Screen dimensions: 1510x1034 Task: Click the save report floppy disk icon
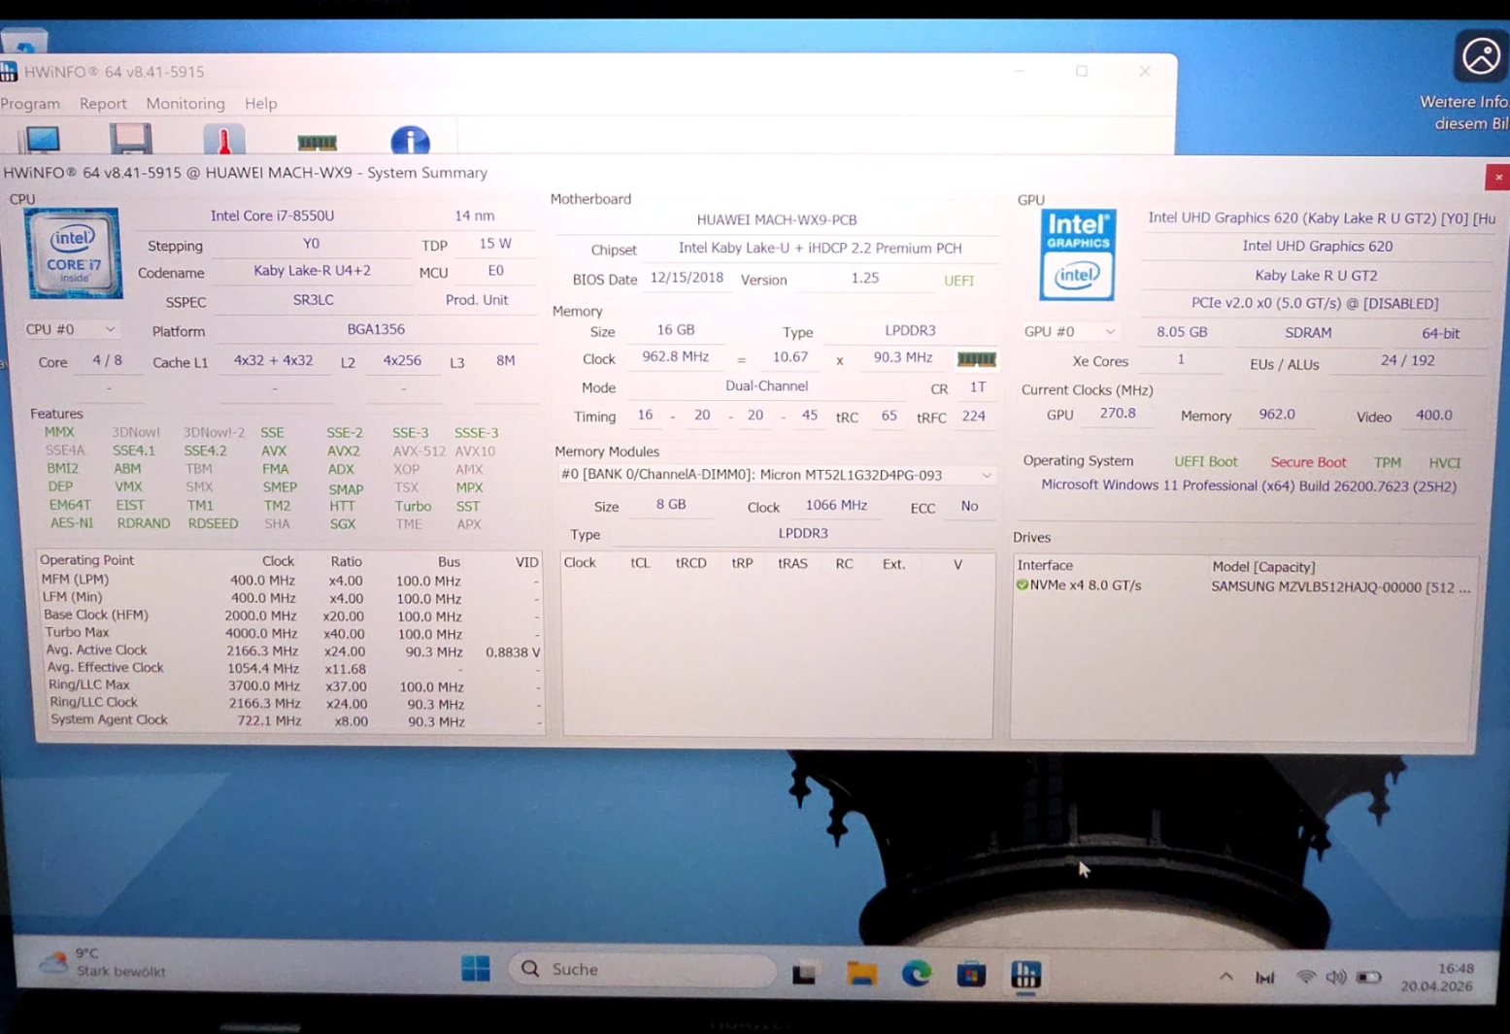[x=130, y=140]
